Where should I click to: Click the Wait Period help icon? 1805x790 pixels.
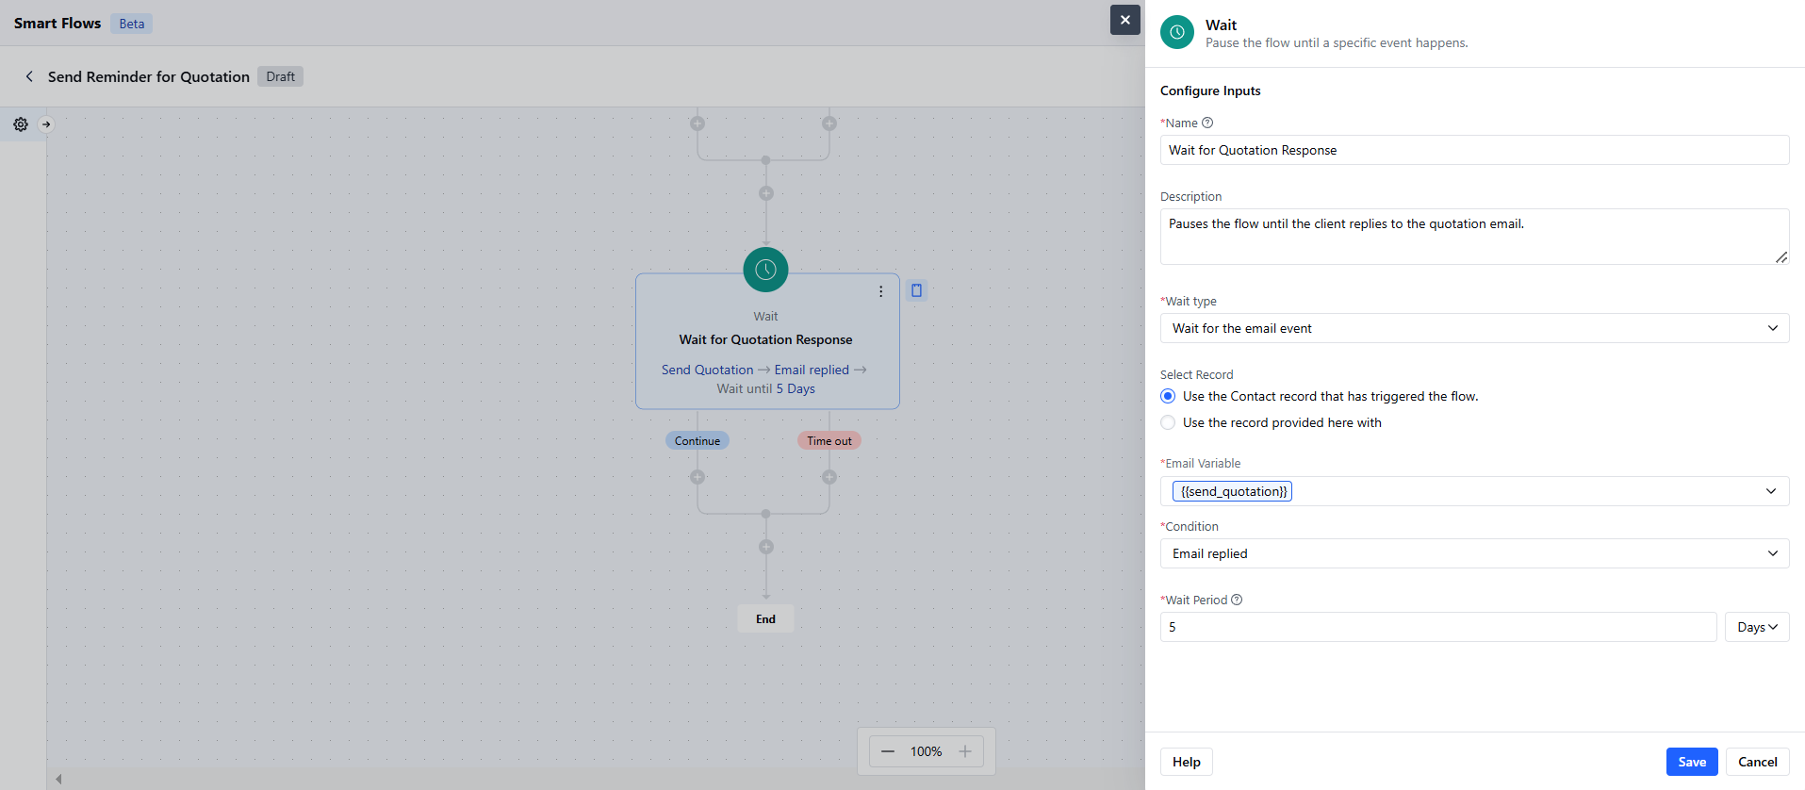click(x=1237, y=600)
